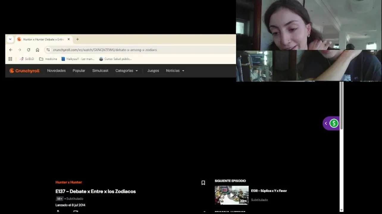Open E138 – Súplica x Y x Favor
This screenshot has height=214, width=382.
(269, 191)
